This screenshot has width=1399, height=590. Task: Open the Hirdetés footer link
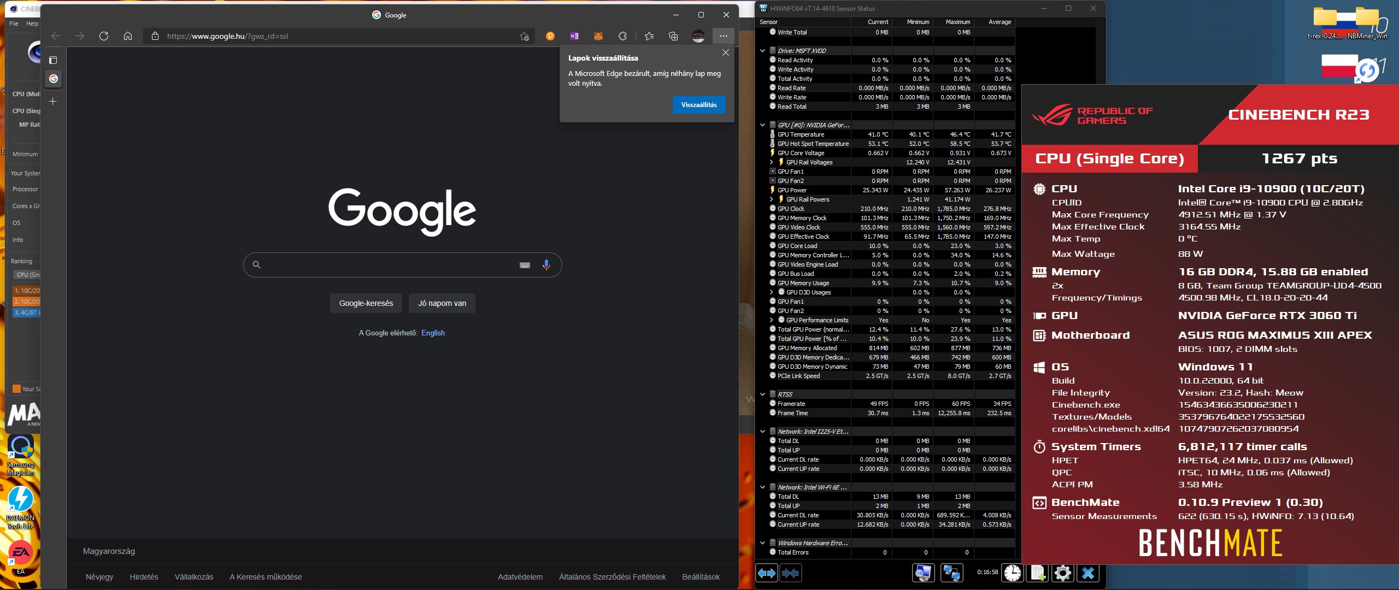click(x=144, y=577)
